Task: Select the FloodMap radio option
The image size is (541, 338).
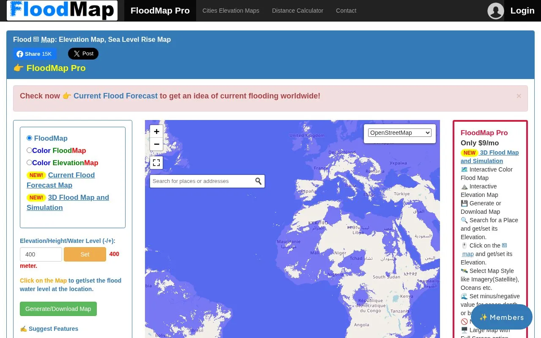Action: 30,138
